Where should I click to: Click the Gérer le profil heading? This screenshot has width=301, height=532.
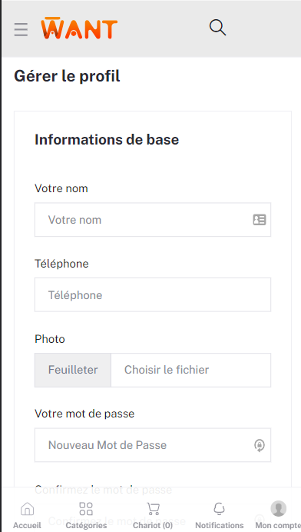pos(67,76)
